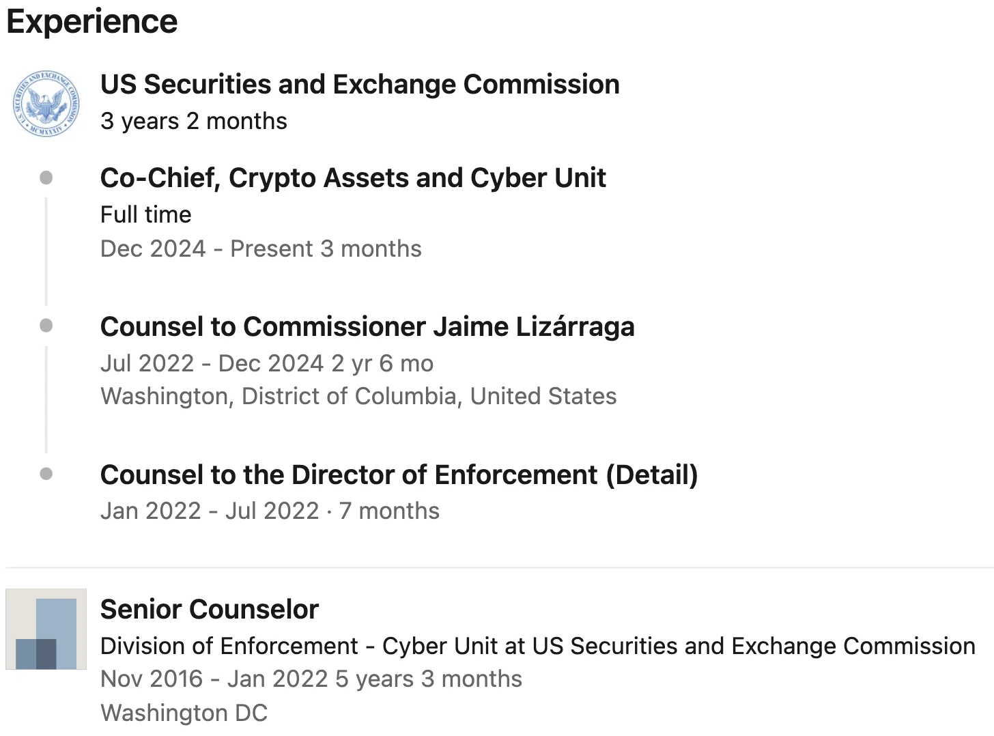Click the Washington DC location text
The height and width of the screenshot is (736, 994).
coord(184,713)
